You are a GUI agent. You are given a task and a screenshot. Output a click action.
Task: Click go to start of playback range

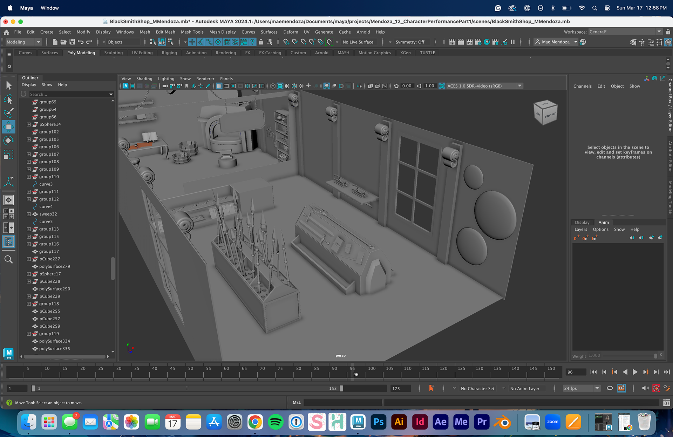pos(593,372)
